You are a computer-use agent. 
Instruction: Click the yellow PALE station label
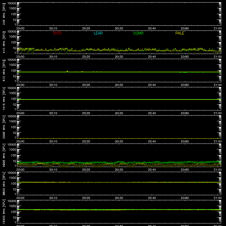180,33
